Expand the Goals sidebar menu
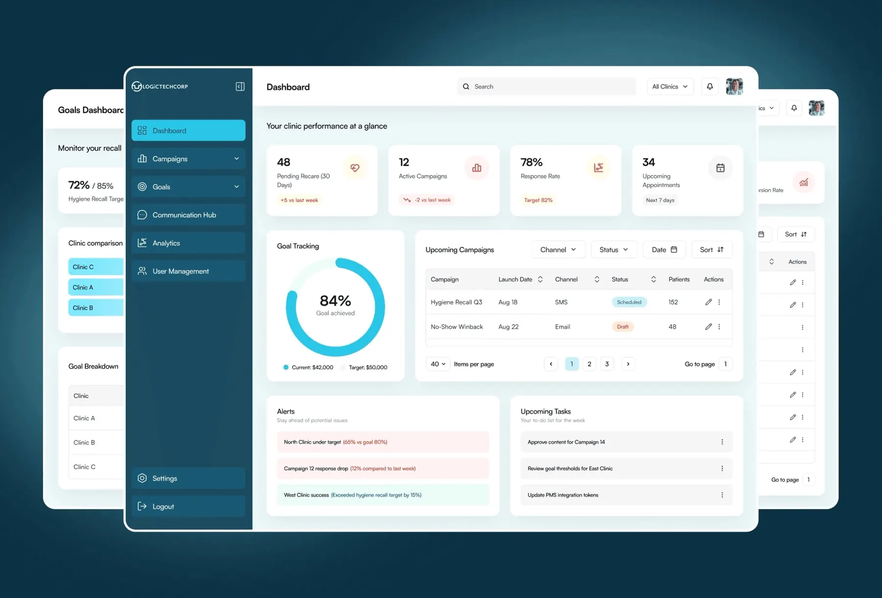882x598 pixels. coord(188,186)
